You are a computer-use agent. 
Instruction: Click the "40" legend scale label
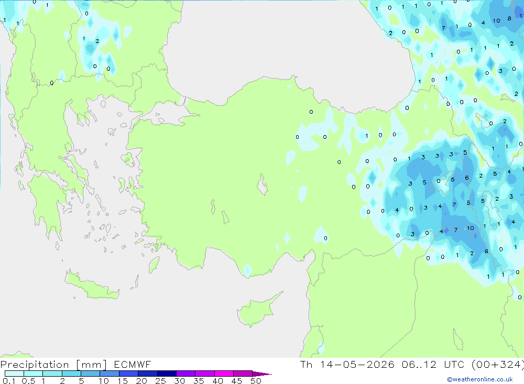217,381
